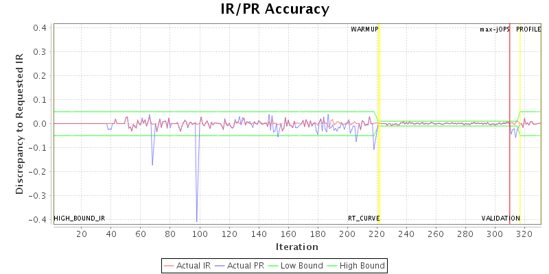Screen dimensions: 549x274
Task: Click the Iteration x-axis label
Action: tap(296, 247)
